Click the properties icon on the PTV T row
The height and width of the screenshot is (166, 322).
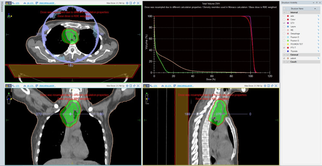(x=318, y=48)
